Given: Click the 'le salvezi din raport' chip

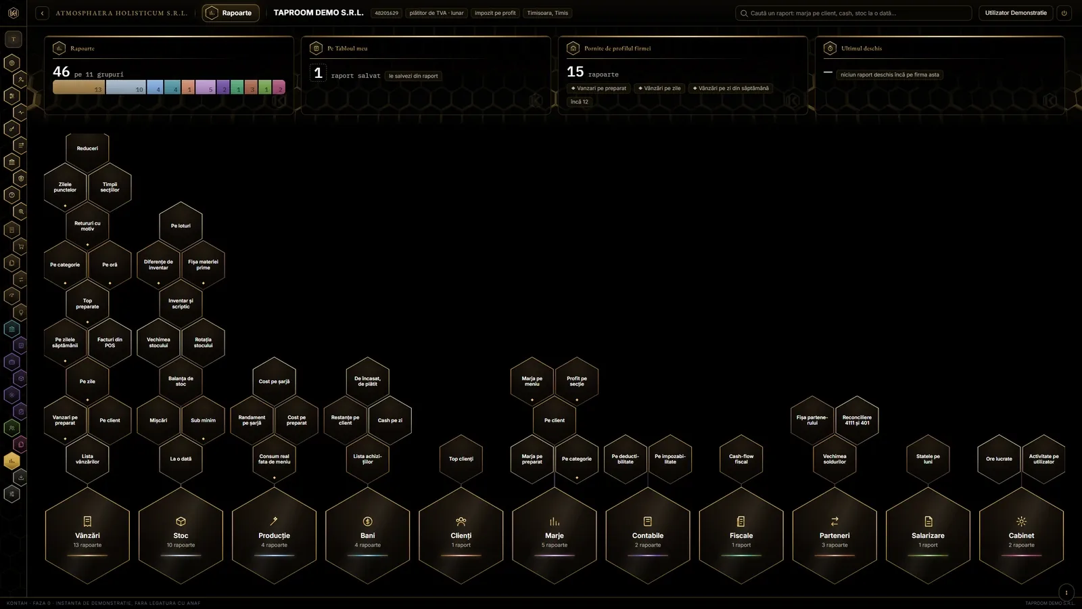Looking at the screenshot, I should pos(413,76).
